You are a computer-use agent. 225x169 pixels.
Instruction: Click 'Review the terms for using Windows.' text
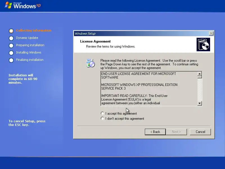click(x=111, y=46)
